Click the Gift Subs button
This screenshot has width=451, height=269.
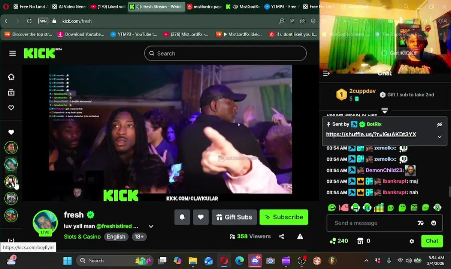pyautogui.click(x=234, y=217)
